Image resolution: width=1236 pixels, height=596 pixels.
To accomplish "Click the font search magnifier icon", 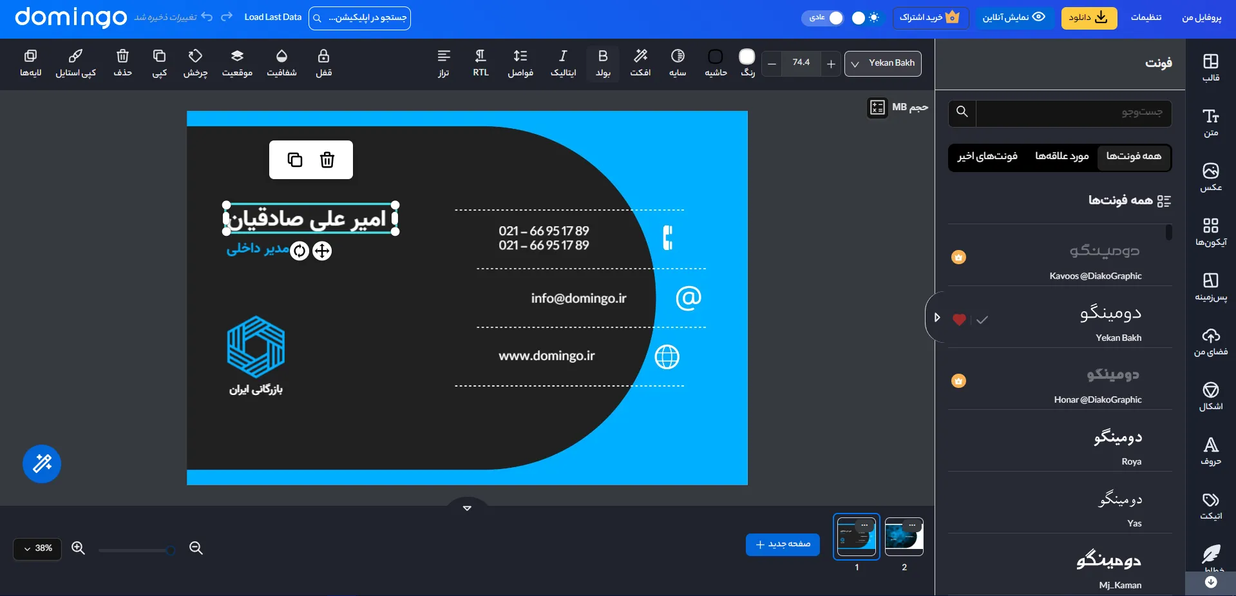I will [x=962, y=111].
